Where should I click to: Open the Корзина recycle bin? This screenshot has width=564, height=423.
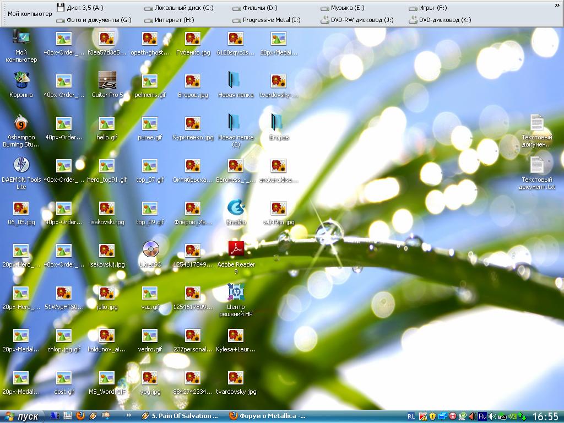(x=21, y=80)
